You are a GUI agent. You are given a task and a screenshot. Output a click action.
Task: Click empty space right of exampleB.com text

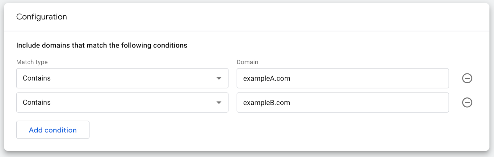coord(371,102)
